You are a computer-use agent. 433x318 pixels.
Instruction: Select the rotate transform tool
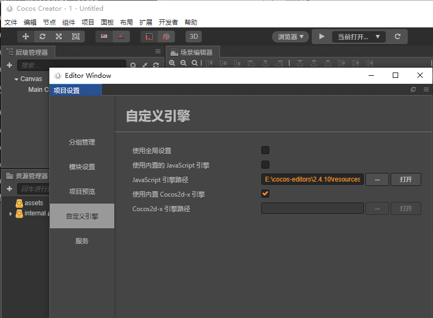(42, 37)
